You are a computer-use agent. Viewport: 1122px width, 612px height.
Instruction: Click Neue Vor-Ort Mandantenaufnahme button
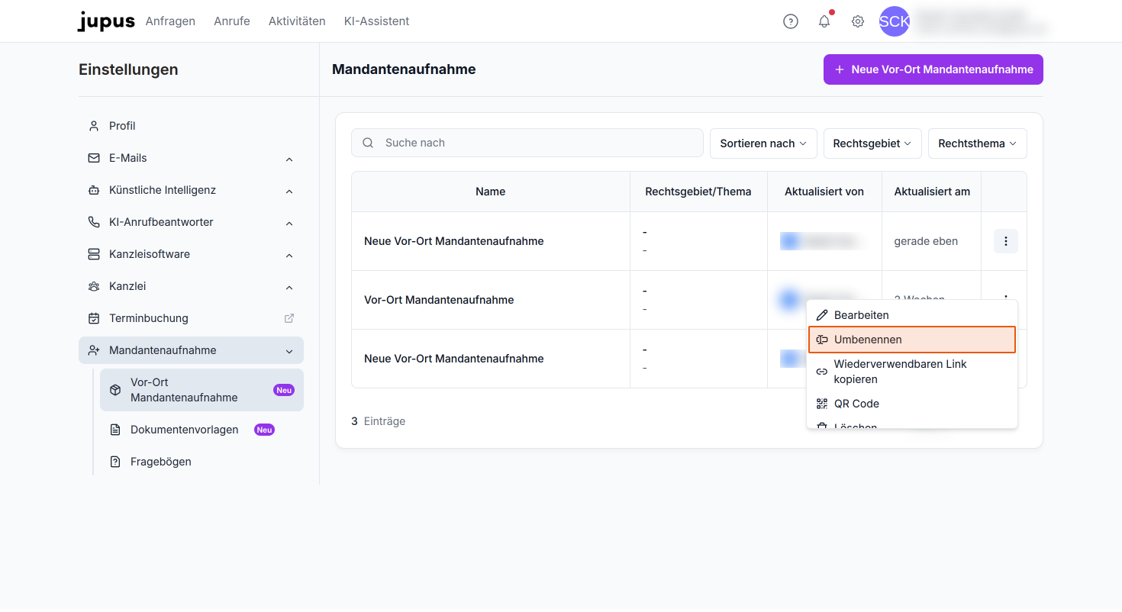tap(933, 69)
